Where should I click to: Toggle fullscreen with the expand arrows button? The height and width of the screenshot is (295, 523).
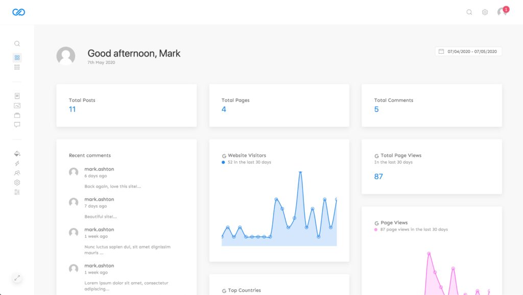click(17, 278)
